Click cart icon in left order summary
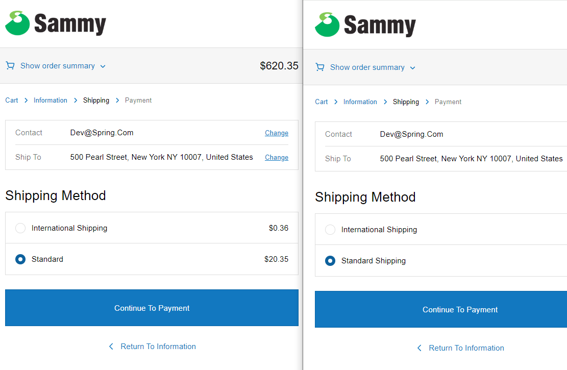 click(x=10, y=66)
